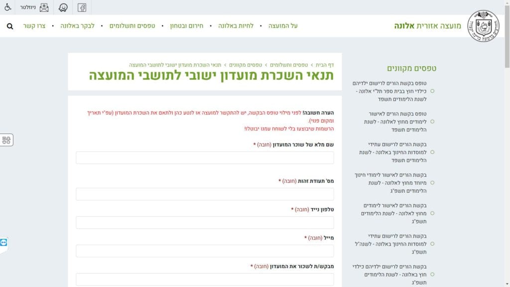Click the search magnifier icon
The image size is (510, 287).
[10, 26]
